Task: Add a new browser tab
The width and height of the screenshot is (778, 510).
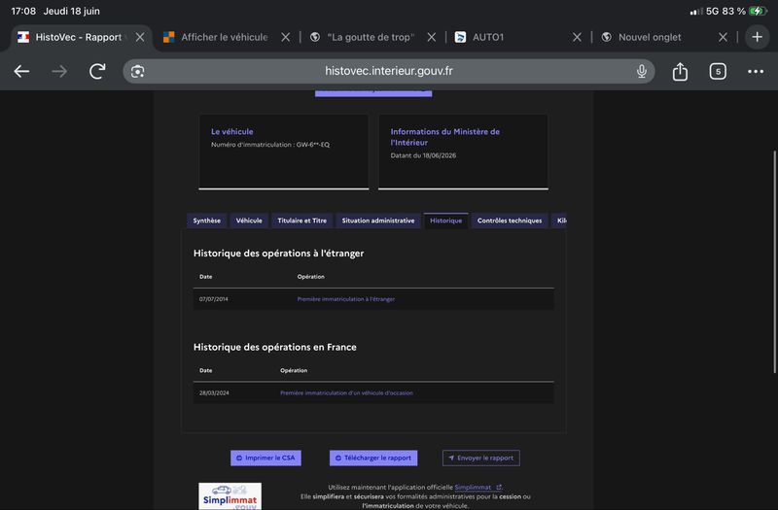Action: [x=758, y=37]
